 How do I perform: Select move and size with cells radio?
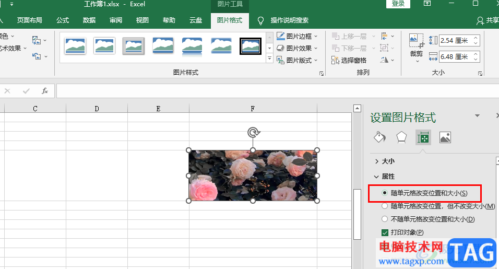coord(385,193)
